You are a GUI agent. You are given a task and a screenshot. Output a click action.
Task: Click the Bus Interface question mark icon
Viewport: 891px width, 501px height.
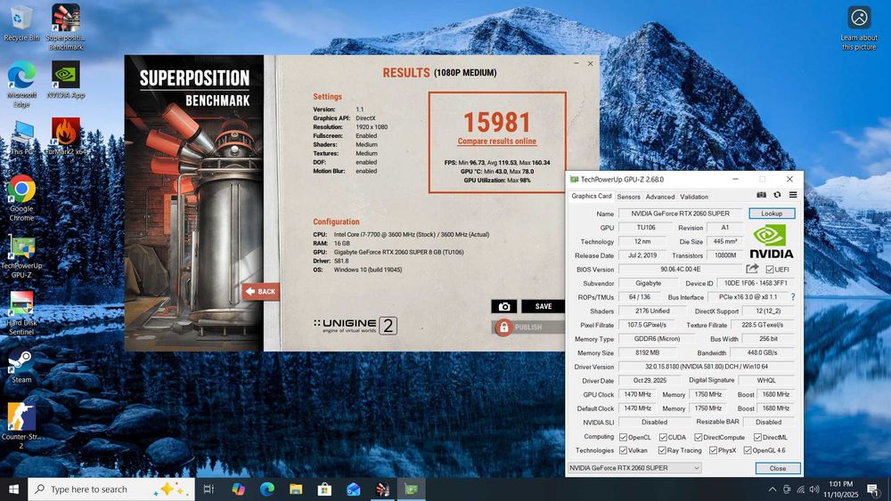[x=793, y=296]
